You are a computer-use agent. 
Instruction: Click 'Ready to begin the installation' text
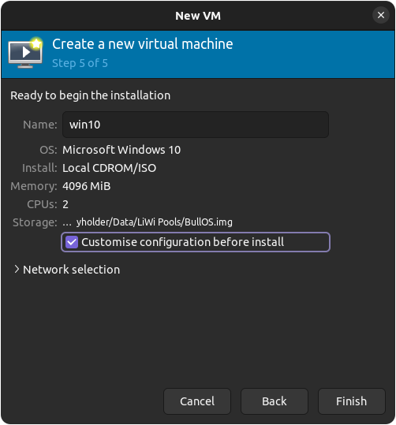tap(90, 95)
